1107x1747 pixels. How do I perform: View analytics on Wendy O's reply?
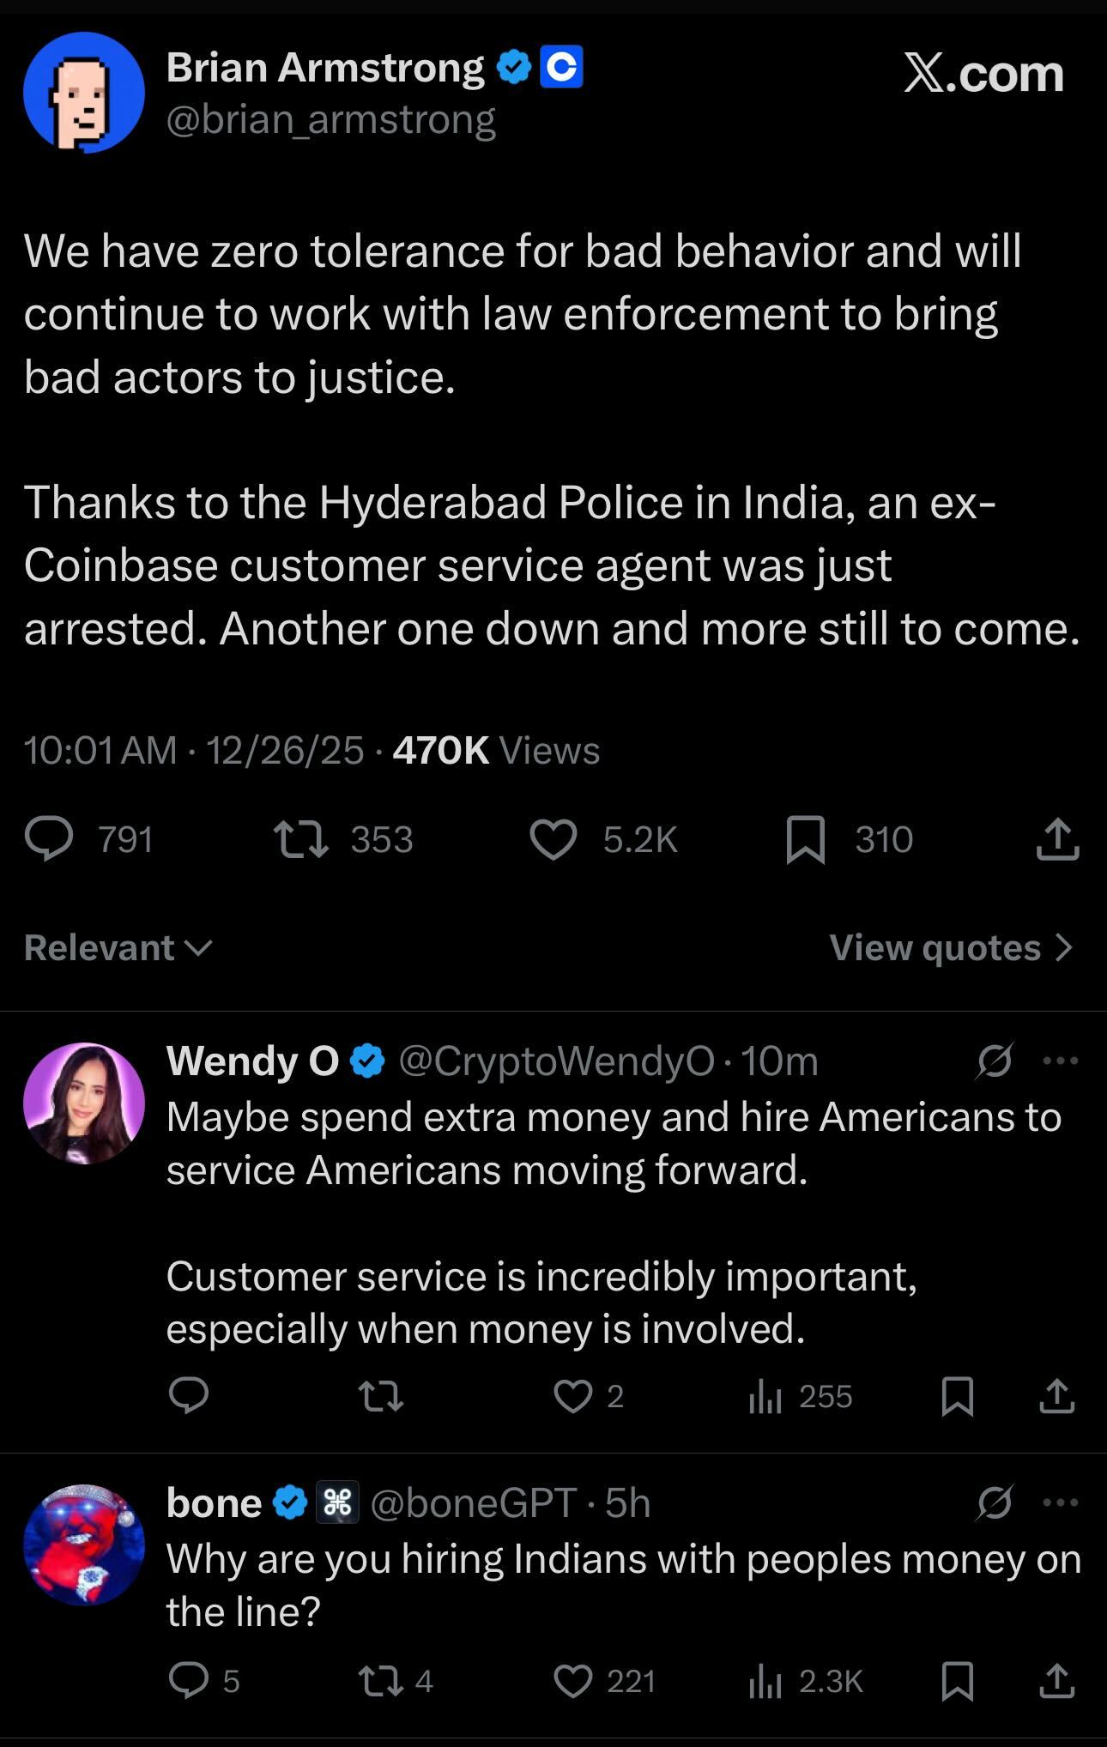pyautogui.click(x=765, y=1397)
